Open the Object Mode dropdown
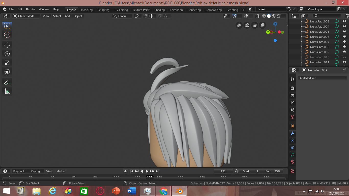349x196 pixels. point(26,16)
